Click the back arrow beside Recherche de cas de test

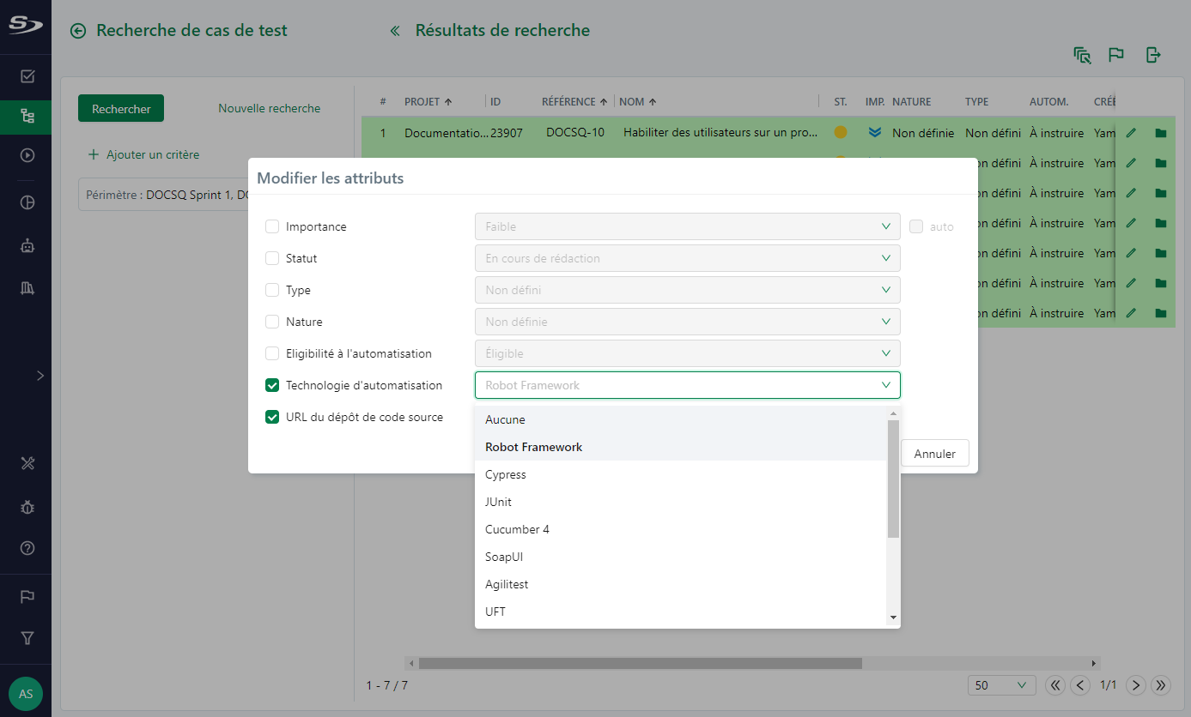tap(78, 31)
